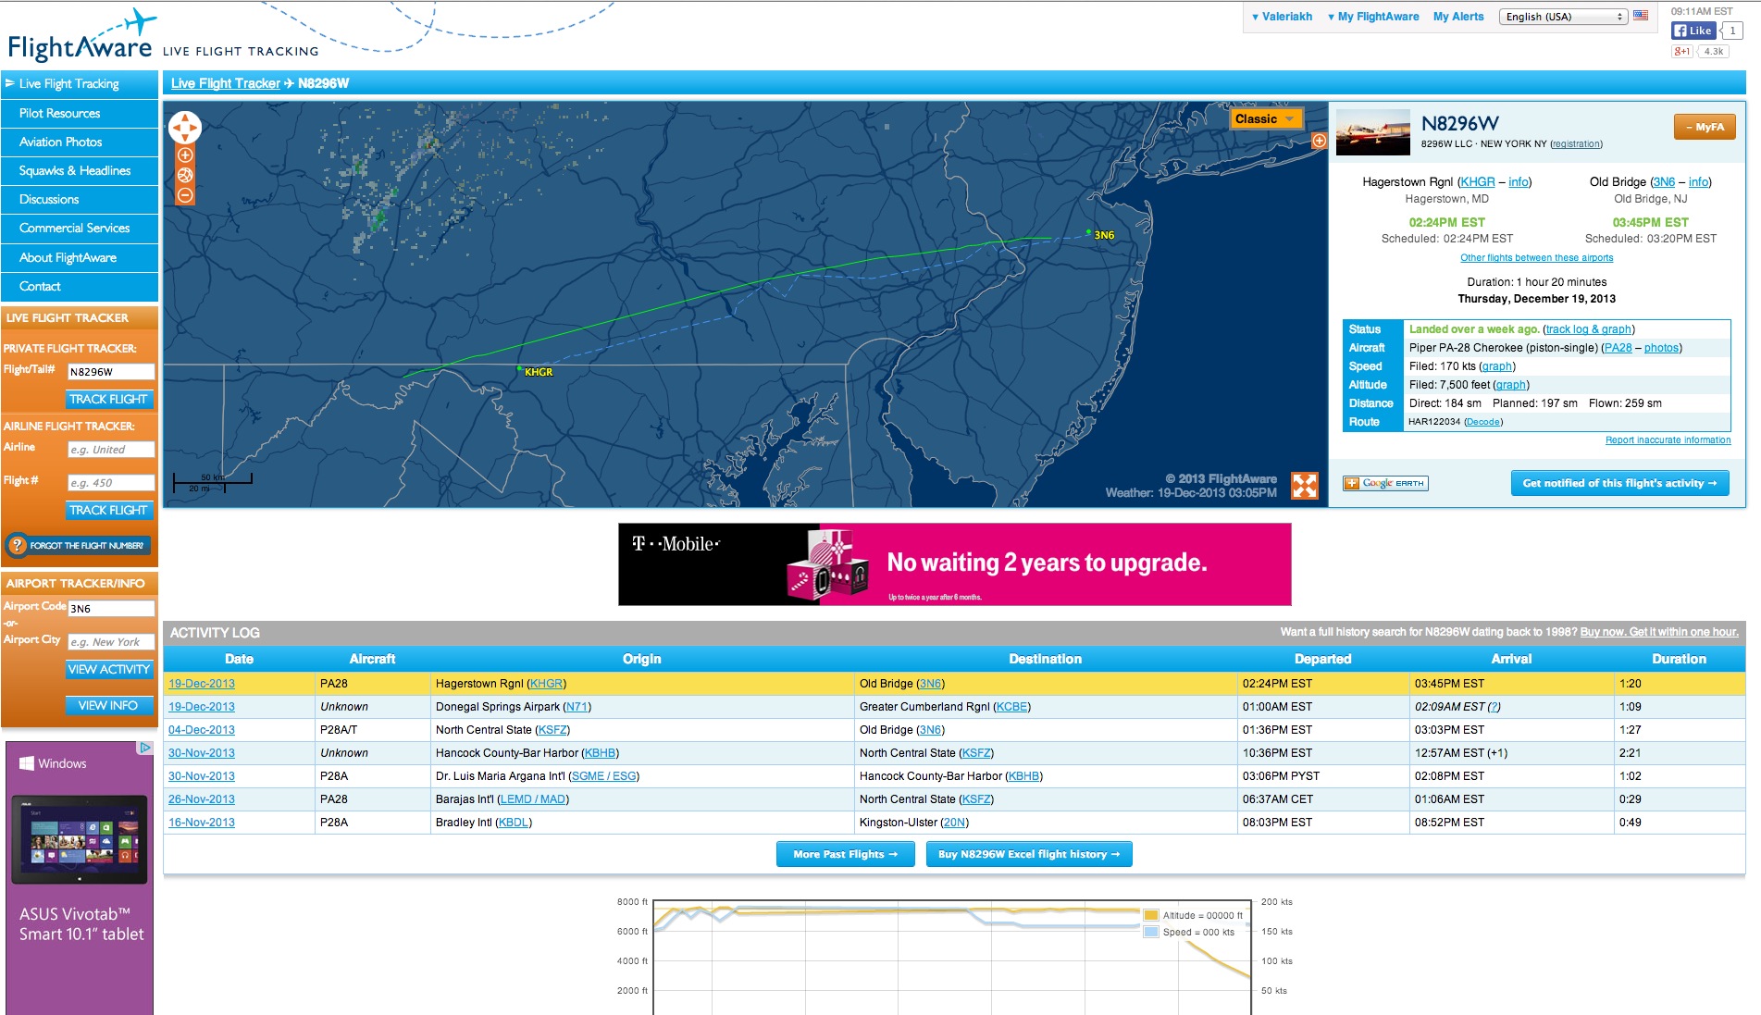The width and height of the screenshot is (1761, 1015).
Task: Zoom in on the flight map
Action: point(185,155)
